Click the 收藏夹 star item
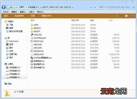This screenshot has height=99, width=137. (9, 21)
